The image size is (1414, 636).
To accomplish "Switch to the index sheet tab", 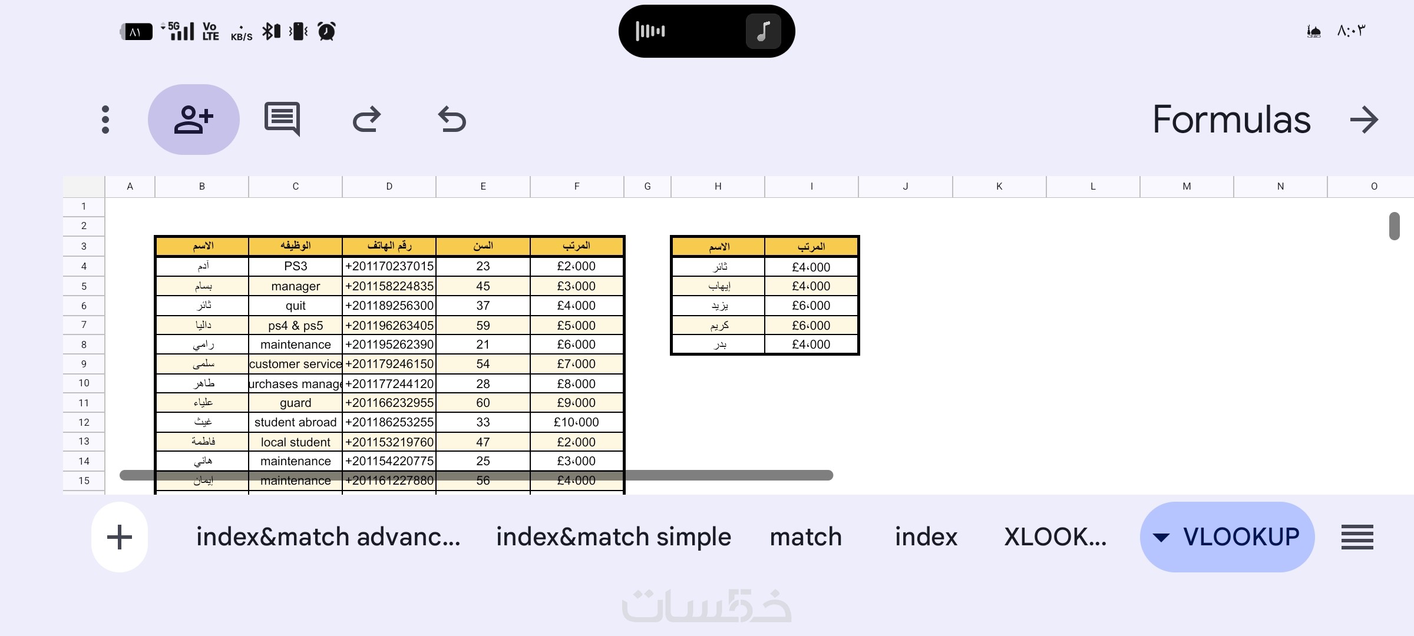I will (926, 537).
